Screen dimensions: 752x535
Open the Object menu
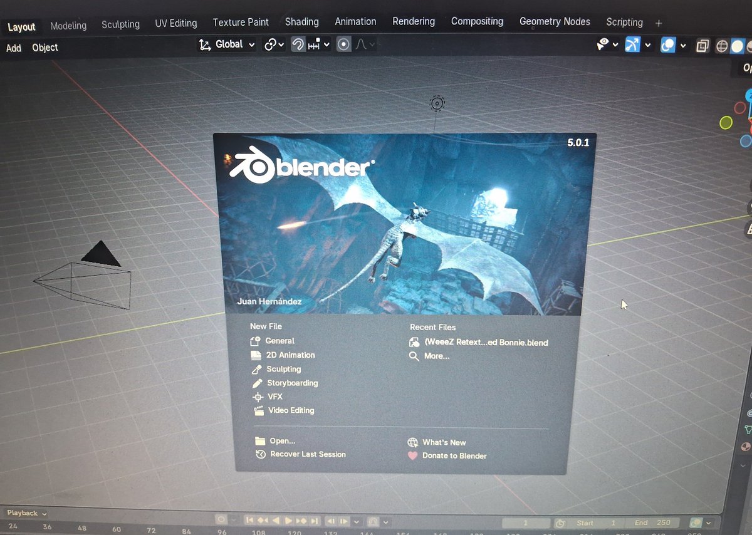click(x=45, y=48)
